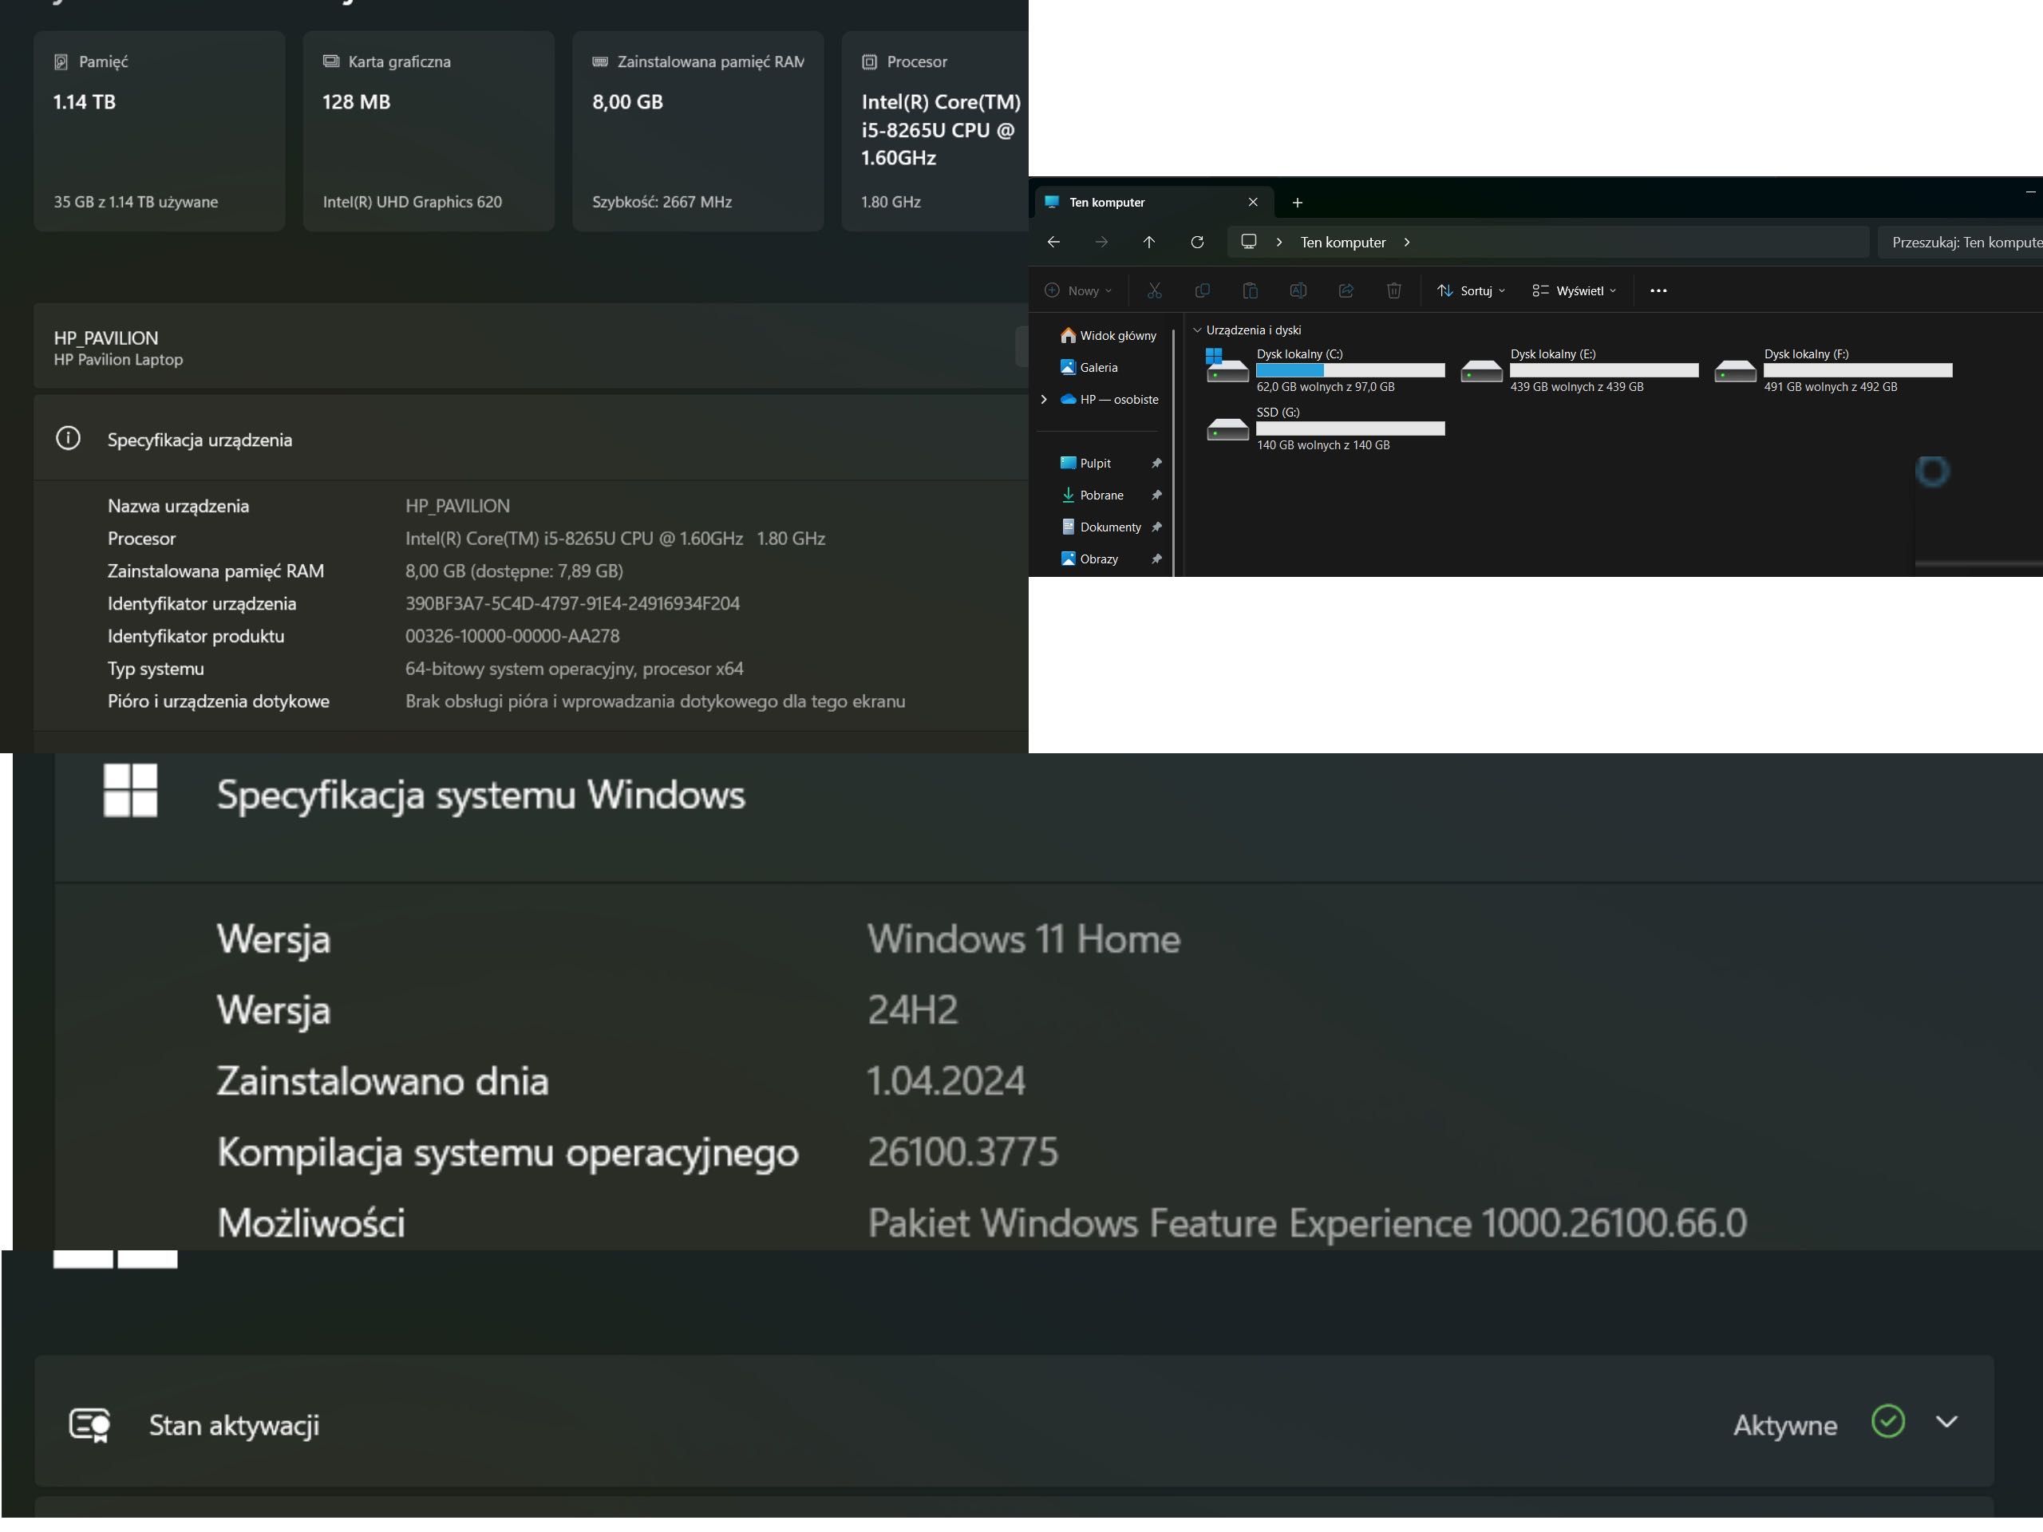Open the Nowy dropdown menu
Image resolution: width=2043 pixels, height=1532 pixels.
click(1078, 291)
